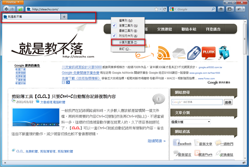The height and width of the screenshot is (167, 249).
Task: Click the site favicon in address bar
Action: 28,9
